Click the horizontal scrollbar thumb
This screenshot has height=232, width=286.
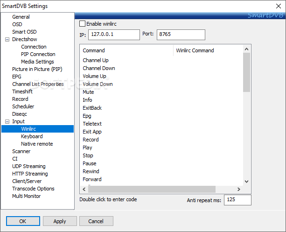(152, 189)
